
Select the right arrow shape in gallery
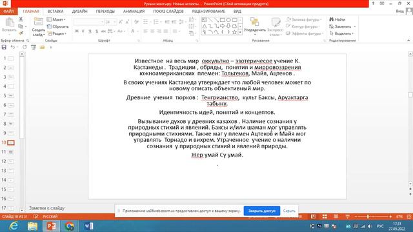point(222,26)
